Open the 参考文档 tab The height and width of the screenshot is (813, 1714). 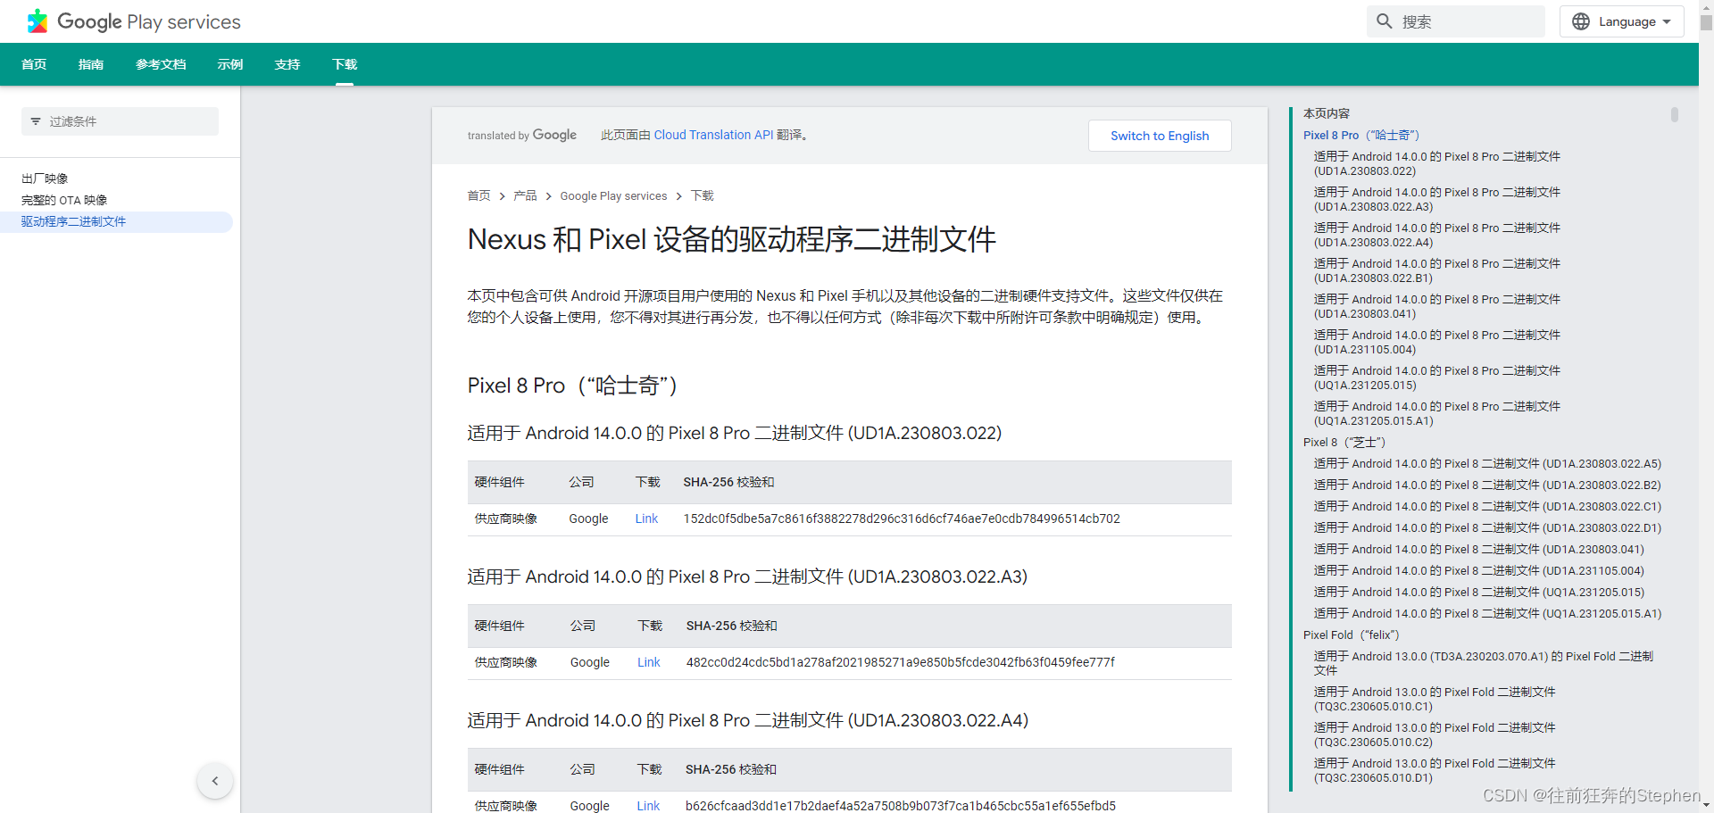point(161,64)
